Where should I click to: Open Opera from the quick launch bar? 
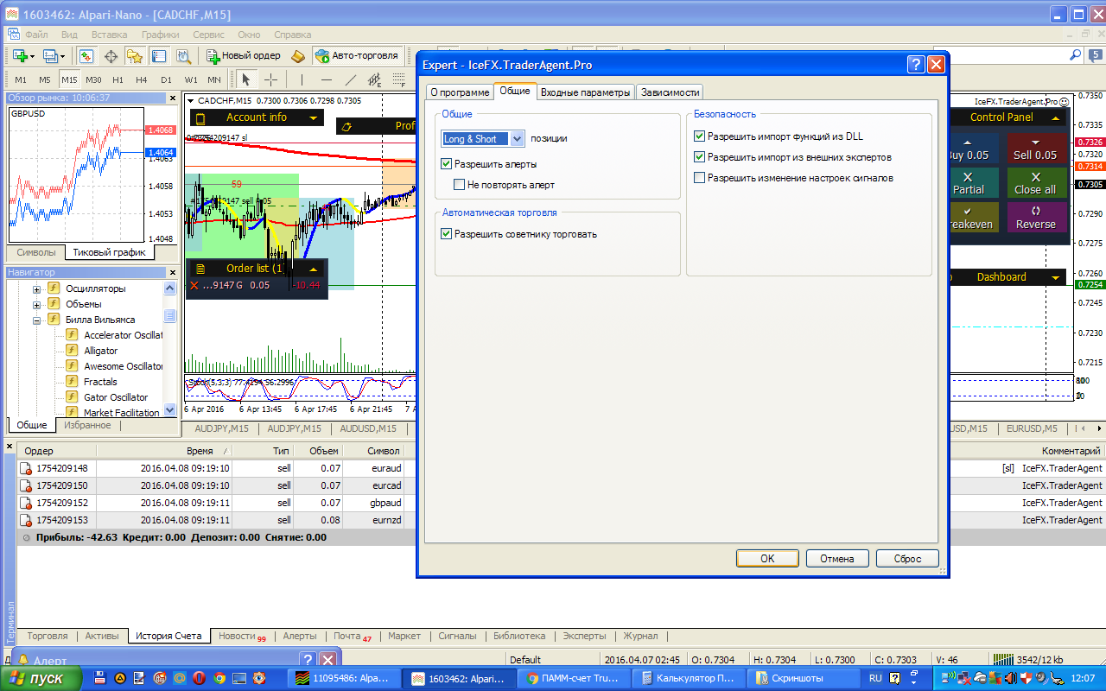click(x=200, y=678)
